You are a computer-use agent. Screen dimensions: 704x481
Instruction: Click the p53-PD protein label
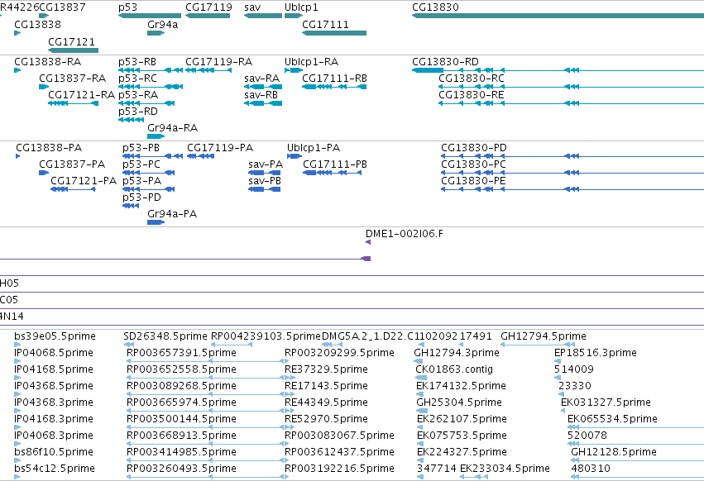pyautogui.click(x=142, y=198)
